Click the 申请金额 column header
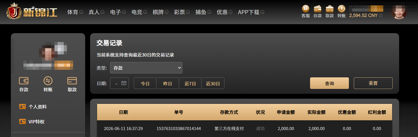Viewport: 418px width, 137px height. [286, 112]
